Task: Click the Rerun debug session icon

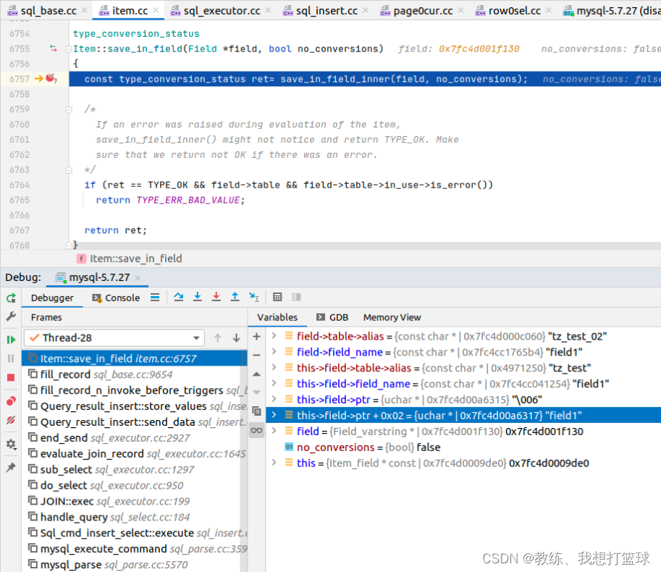Action: [x=10, y=298]
